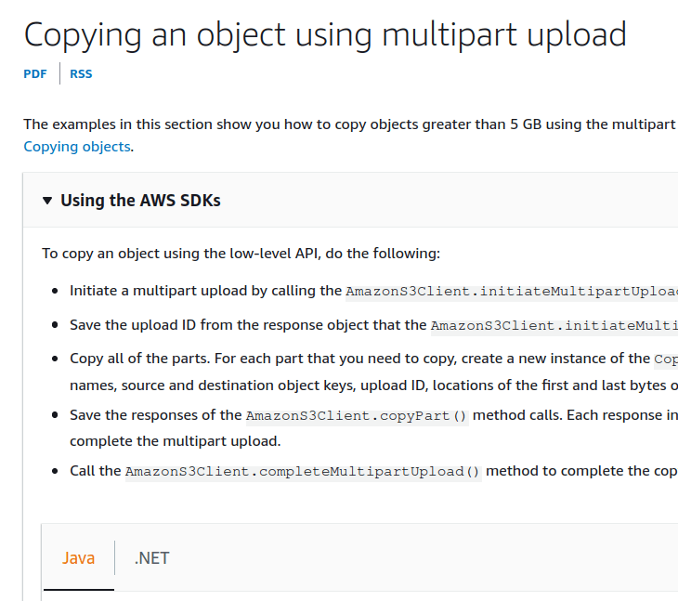
Task: Click the 'Using the AWS SDKs' heading text
Action: click(x=140, y=201)
